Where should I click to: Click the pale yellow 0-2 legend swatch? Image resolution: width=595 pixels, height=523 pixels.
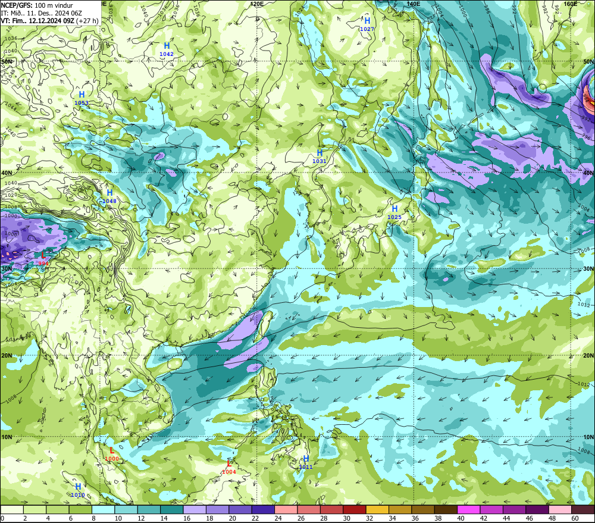12,509
